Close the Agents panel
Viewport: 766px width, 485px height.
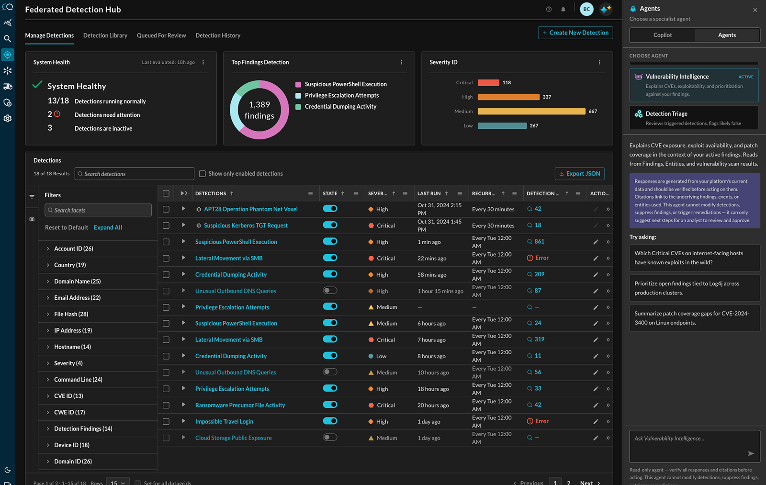point(755,10)
